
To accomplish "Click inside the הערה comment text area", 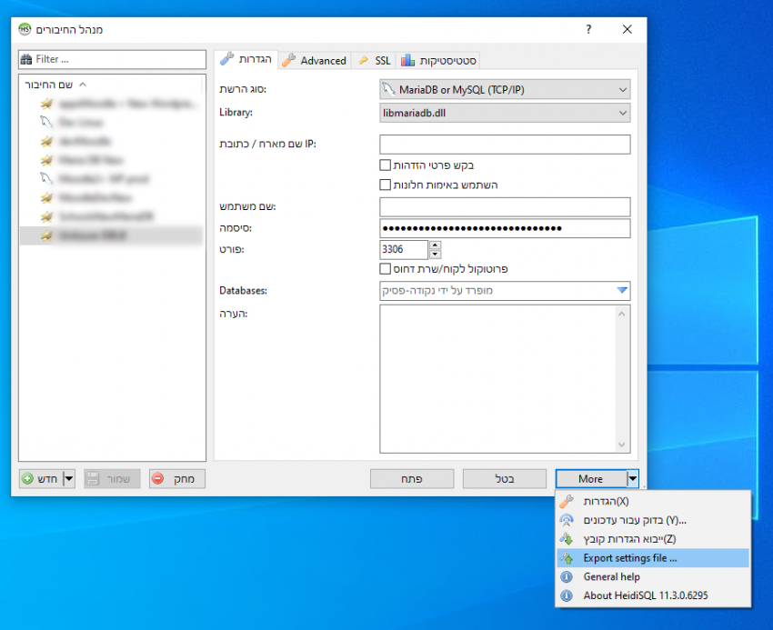I will click(498, 378).
